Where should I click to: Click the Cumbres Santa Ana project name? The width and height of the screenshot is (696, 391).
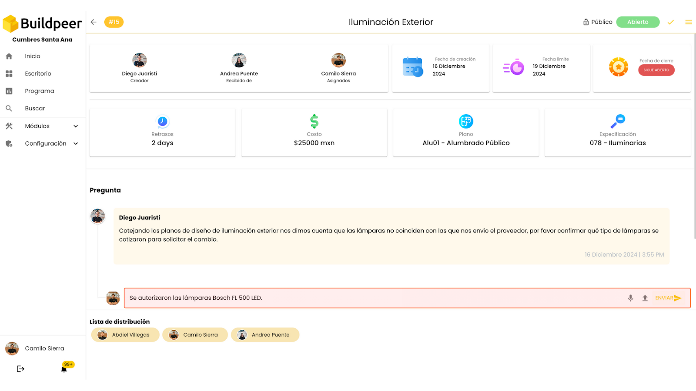coord(42,40)
